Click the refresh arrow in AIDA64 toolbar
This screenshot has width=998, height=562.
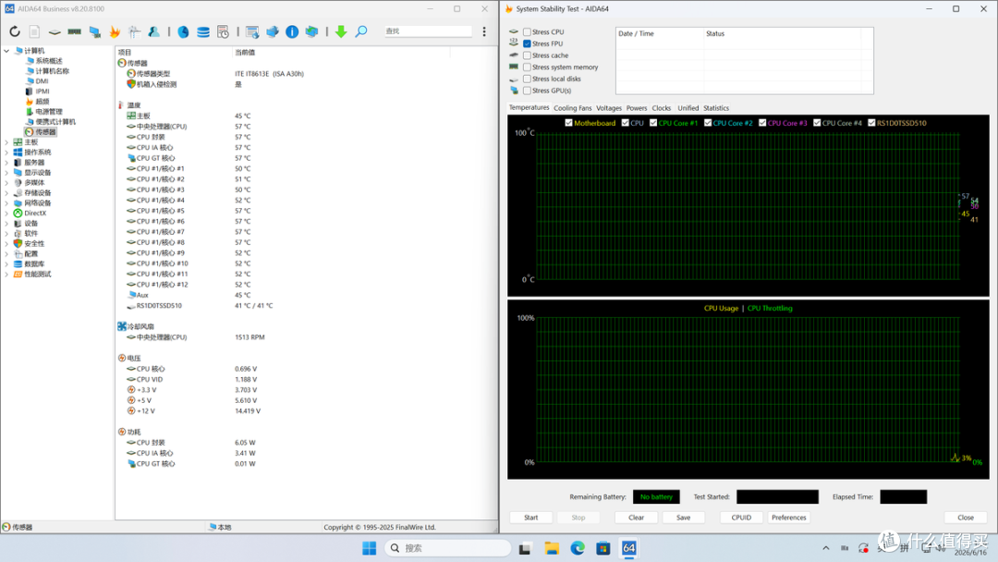(15, 31)
